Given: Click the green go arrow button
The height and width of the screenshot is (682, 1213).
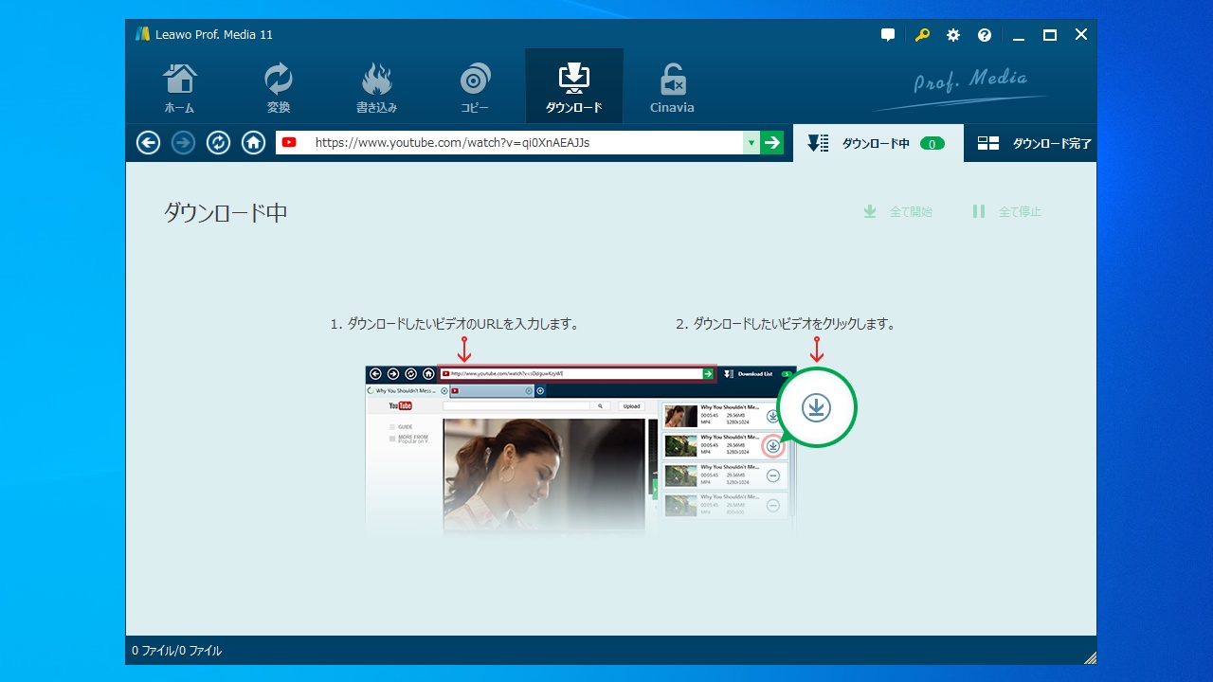Looking at the screenshot, I should click(772, 143).
